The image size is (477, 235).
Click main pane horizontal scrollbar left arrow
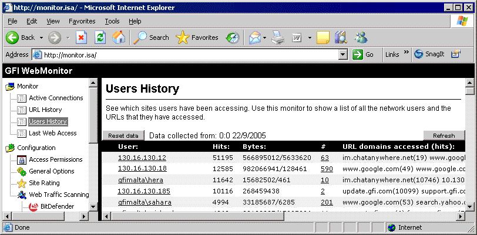(x=106, y=216)
